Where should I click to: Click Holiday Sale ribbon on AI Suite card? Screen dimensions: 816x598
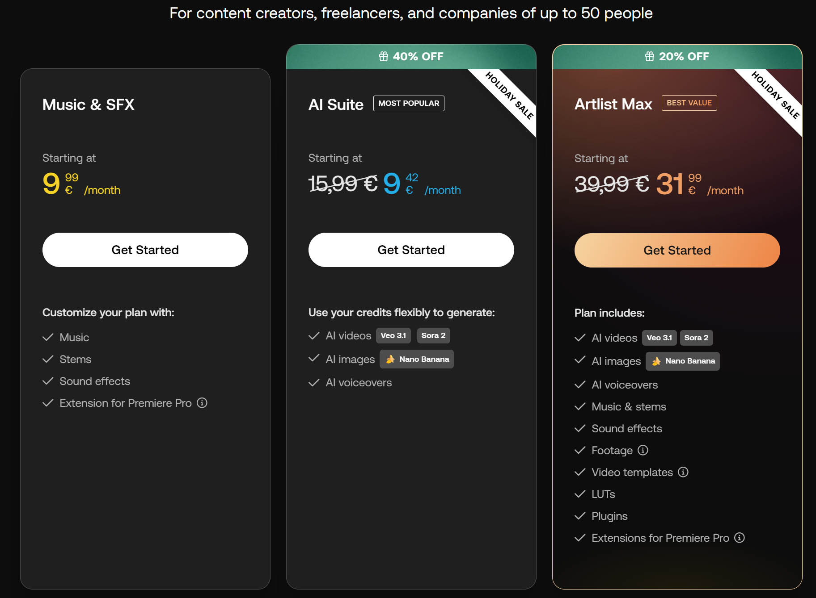click(509, 96)
